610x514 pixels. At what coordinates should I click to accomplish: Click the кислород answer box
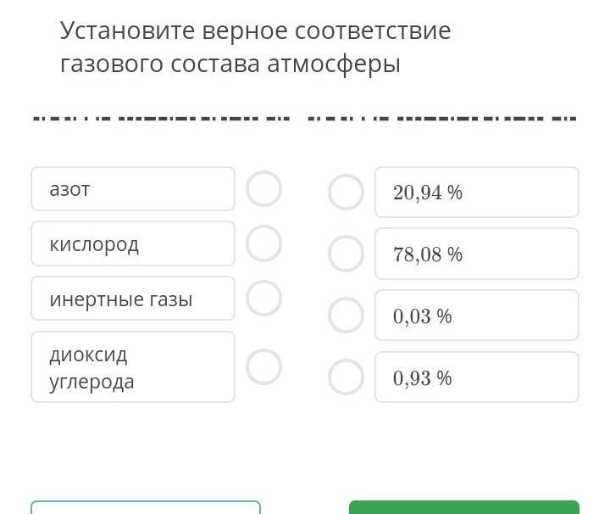coord(133,243)
